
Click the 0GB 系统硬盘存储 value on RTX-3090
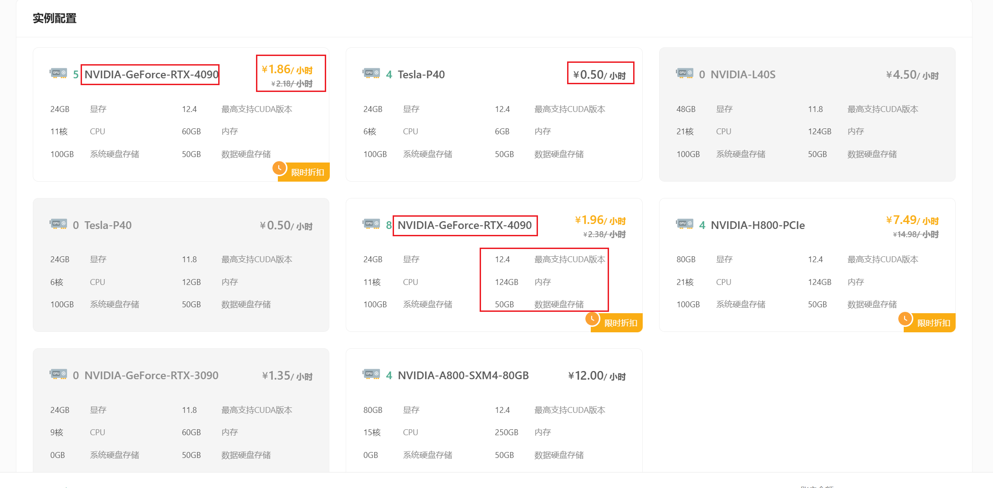coord(57,455)
